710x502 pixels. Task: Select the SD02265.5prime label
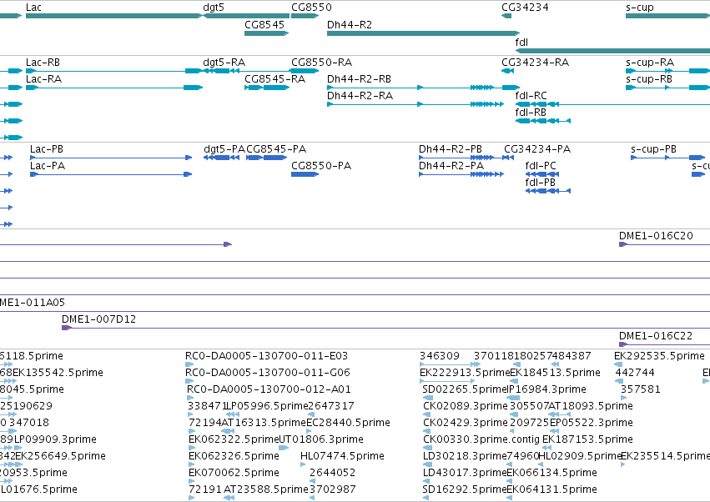(464, 389)
